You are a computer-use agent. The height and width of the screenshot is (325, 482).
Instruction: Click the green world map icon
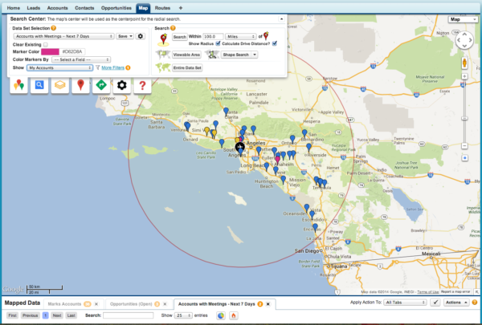pyautogui.click(x=163, y=67)
